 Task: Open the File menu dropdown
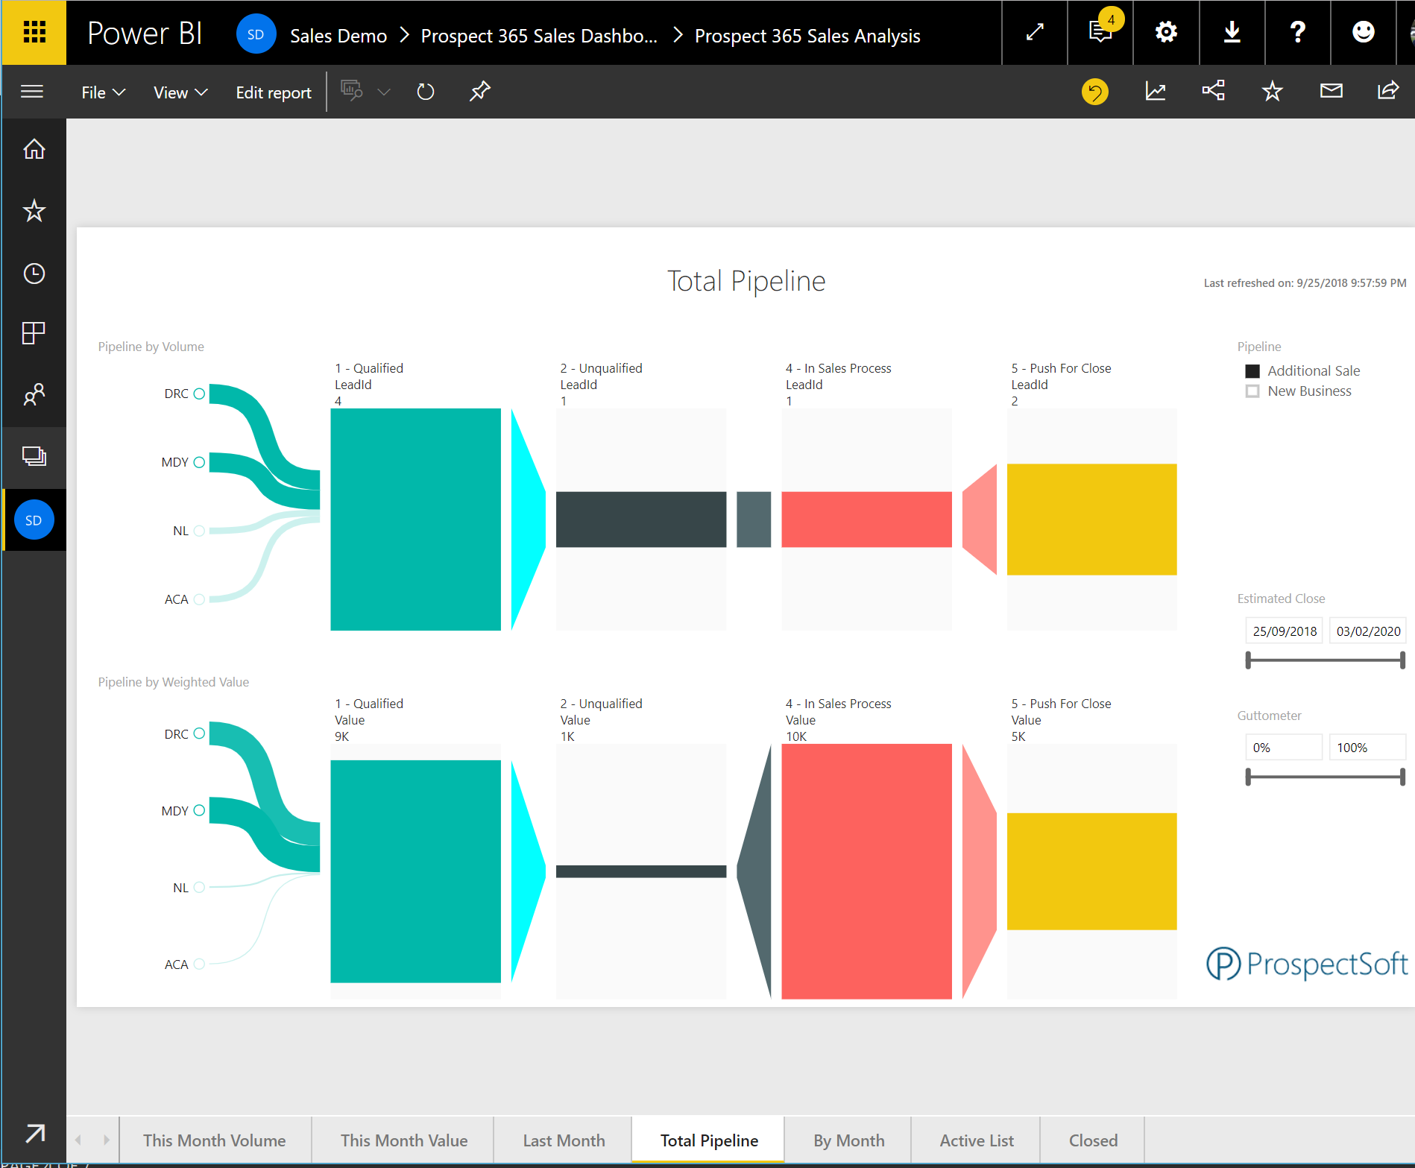point(102,92)
